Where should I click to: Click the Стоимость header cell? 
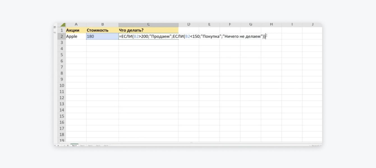102,30
